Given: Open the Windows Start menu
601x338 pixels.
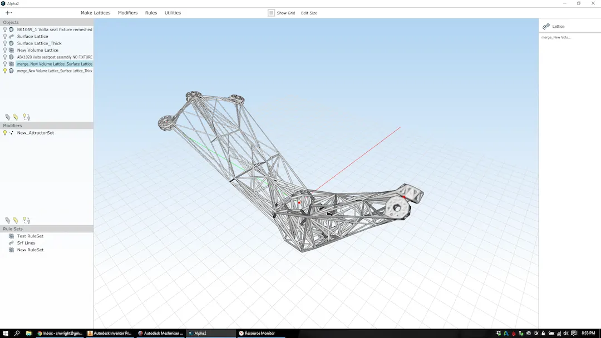Looking at the screenshot, I should tap(6, 333).
